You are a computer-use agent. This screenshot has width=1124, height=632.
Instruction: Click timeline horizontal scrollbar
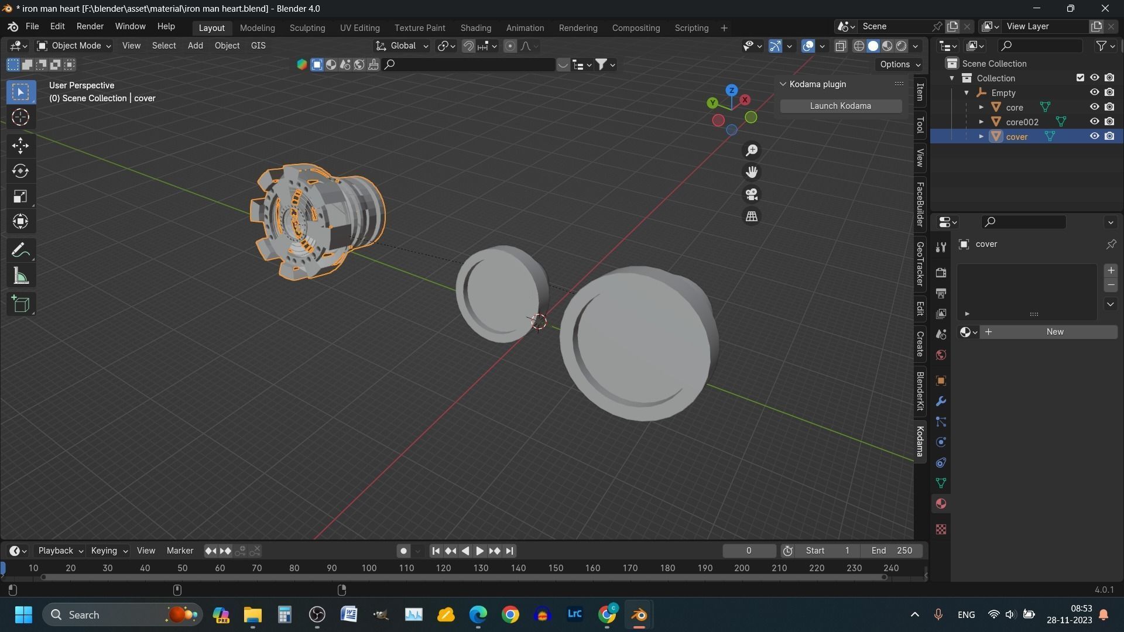tap(464, 578)
